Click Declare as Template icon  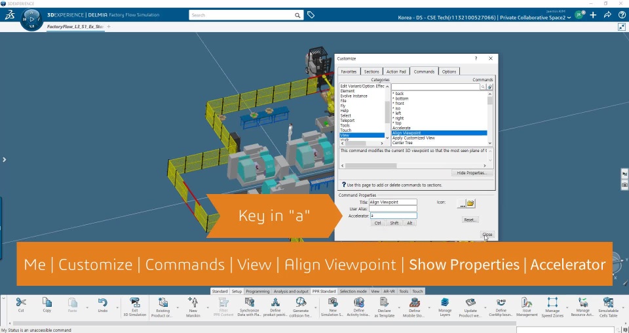pyautogui.click(x=385, y=302)
